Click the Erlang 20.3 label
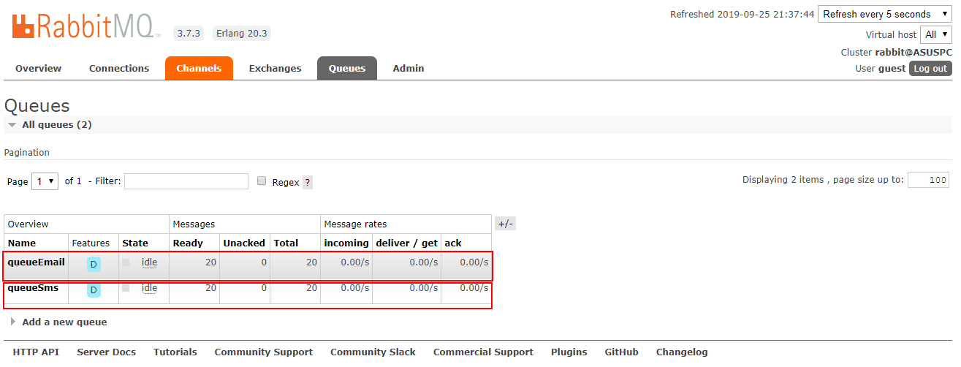The height and width of the screenshot is (367, 961). (x=241, y=33)
